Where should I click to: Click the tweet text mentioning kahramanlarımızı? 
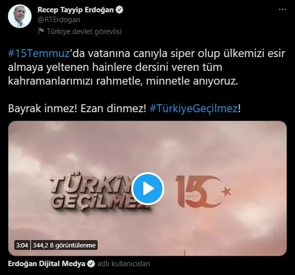point(147,67)
